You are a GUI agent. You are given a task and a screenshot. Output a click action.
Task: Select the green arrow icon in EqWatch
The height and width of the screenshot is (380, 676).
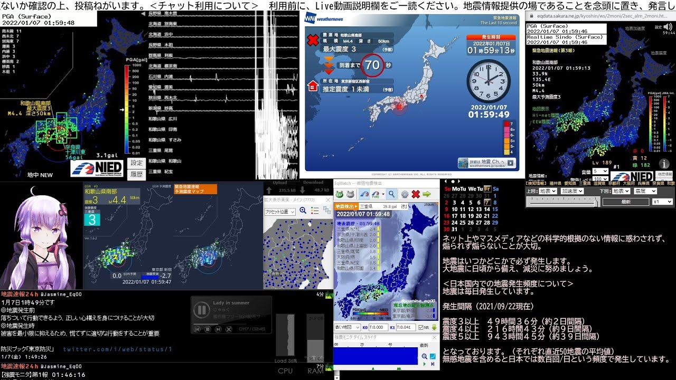[x=427, y=194]
